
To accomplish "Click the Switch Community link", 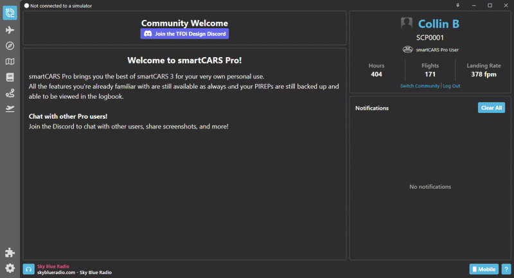I will [420, 86].
